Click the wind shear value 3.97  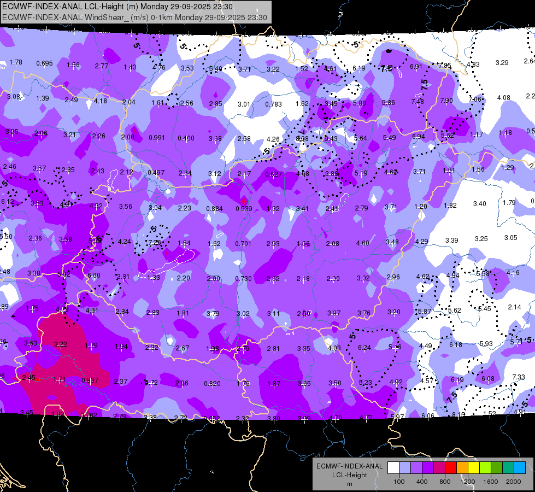(334, 313)
